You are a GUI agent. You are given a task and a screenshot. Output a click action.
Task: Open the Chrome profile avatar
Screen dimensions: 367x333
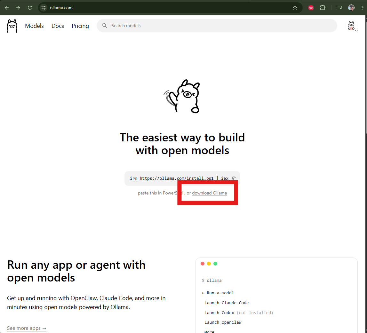pyautogui.click(x=351, y=8)
